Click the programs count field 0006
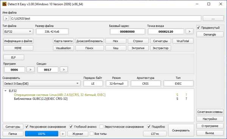The width and height of the screenshot is (227, 139). 14,69
